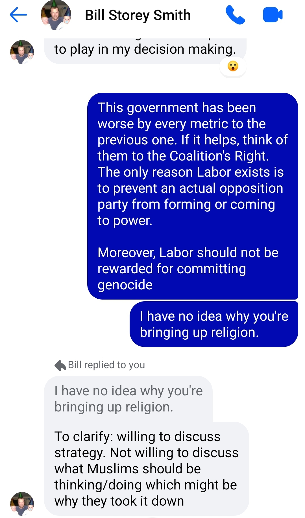Start a video call with Bill
The width and height of the screenshot is (305, 518).
273,15
